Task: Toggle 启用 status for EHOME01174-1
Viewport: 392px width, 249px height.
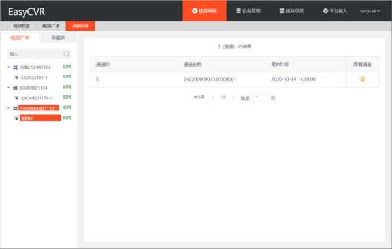Action: [x=67, y=97]
